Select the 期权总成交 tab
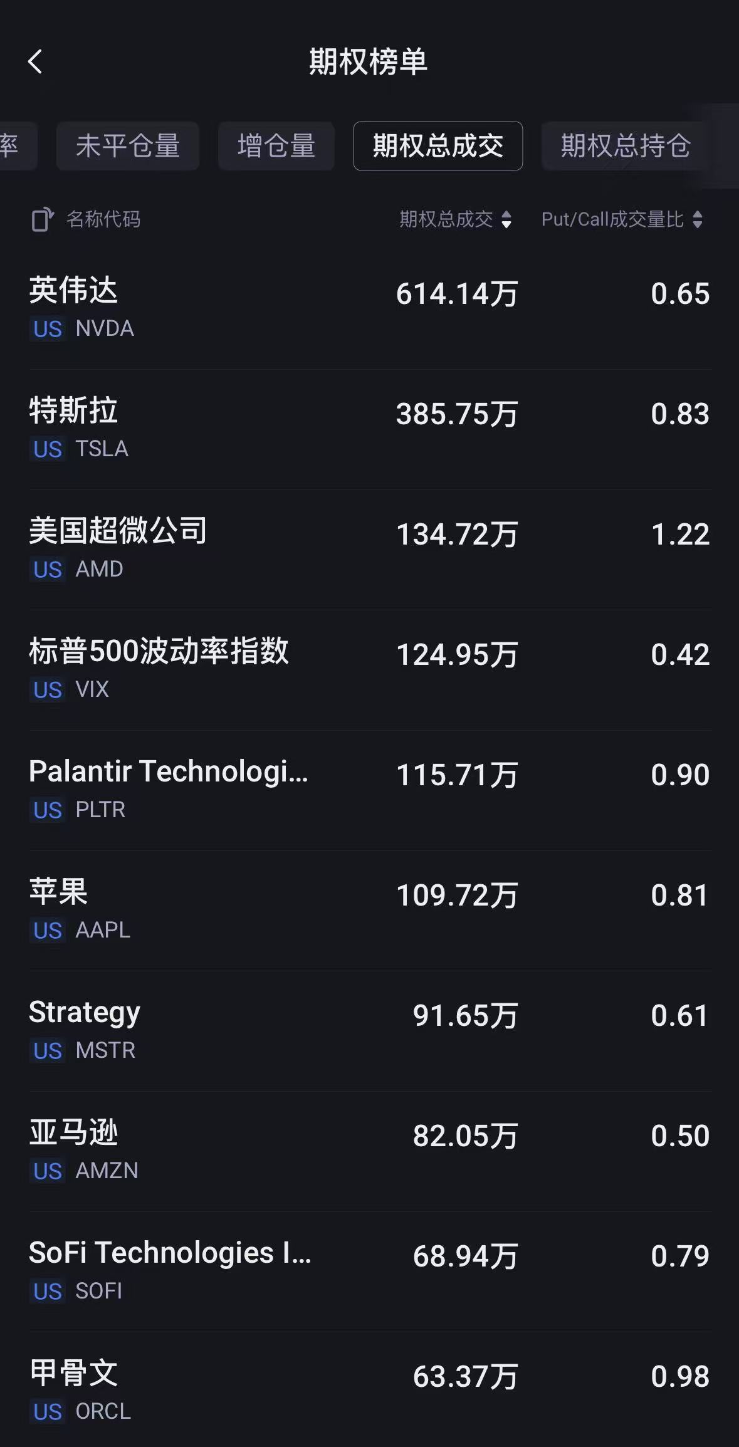 438,146
